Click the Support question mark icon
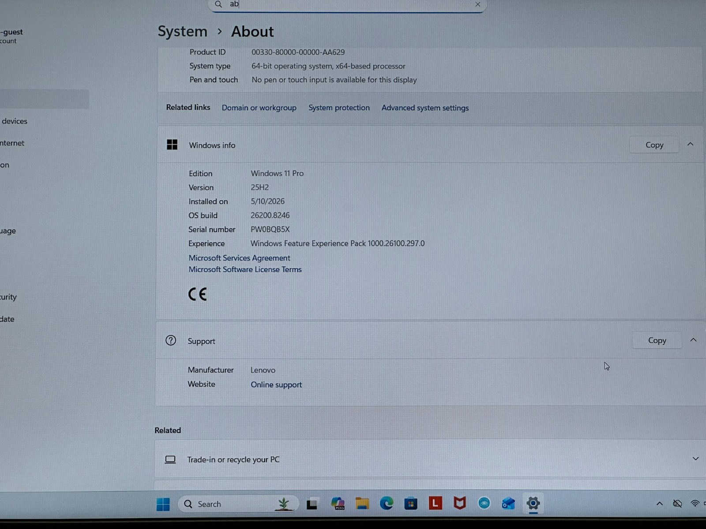Image resolution: width=706 pixels, height=529 pixels. tap(171, 340)
